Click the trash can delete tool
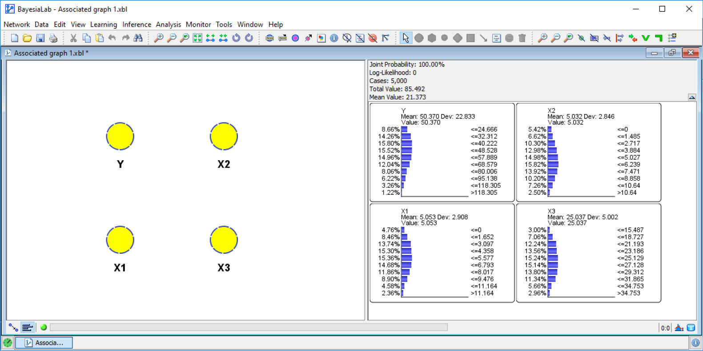 tap(522, 38)
